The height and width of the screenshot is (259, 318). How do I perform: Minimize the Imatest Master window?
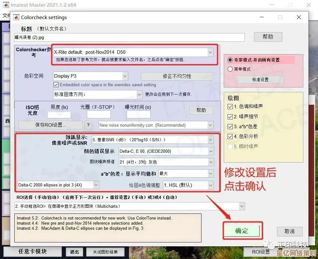click(272, 5)
